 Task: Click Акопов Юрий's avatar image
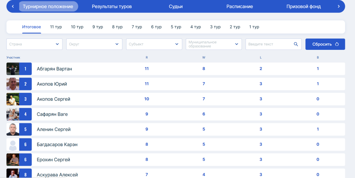pyautogui.click(x=13, y=84)
